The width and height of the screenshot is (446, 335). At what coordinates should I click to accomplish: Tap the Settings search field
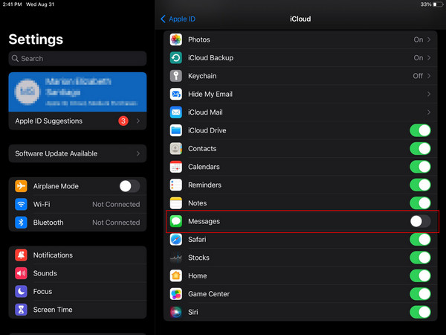point(77,58)
